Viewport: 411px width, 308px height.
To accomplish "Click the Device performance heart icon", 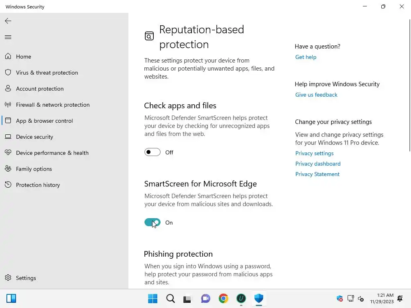I will coord(8,152).
